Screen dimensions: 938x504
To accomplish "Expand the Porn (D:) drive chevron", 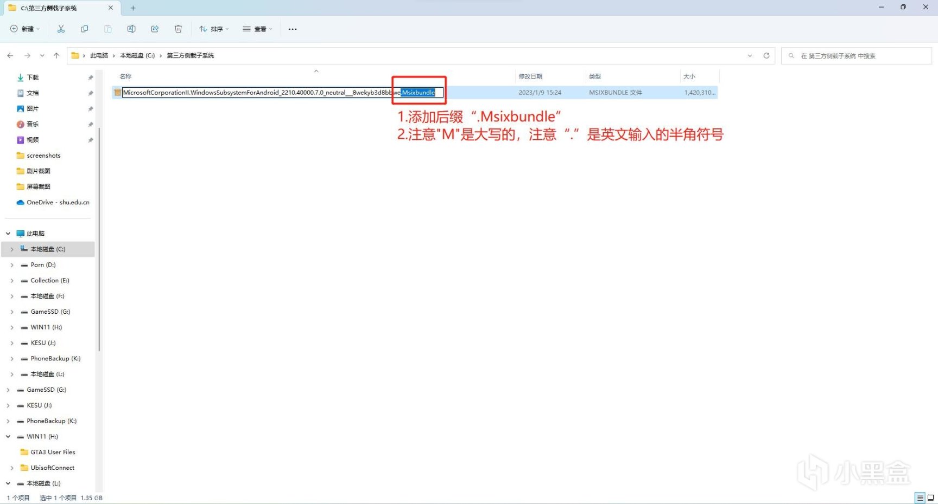I will 12,265.
